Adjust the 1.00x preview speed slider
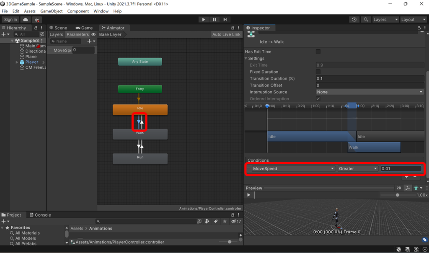This screenshot has width=429, height=253. pos(397,195)
